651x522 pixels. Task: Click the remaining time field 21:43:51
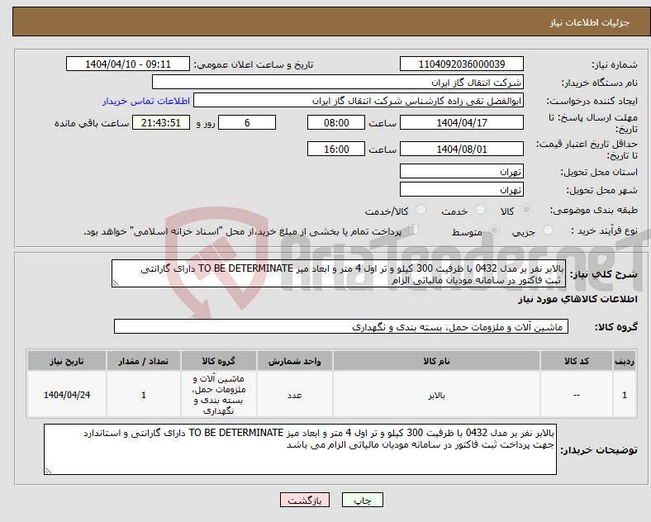pyautogui.click(x=161, y=122)
